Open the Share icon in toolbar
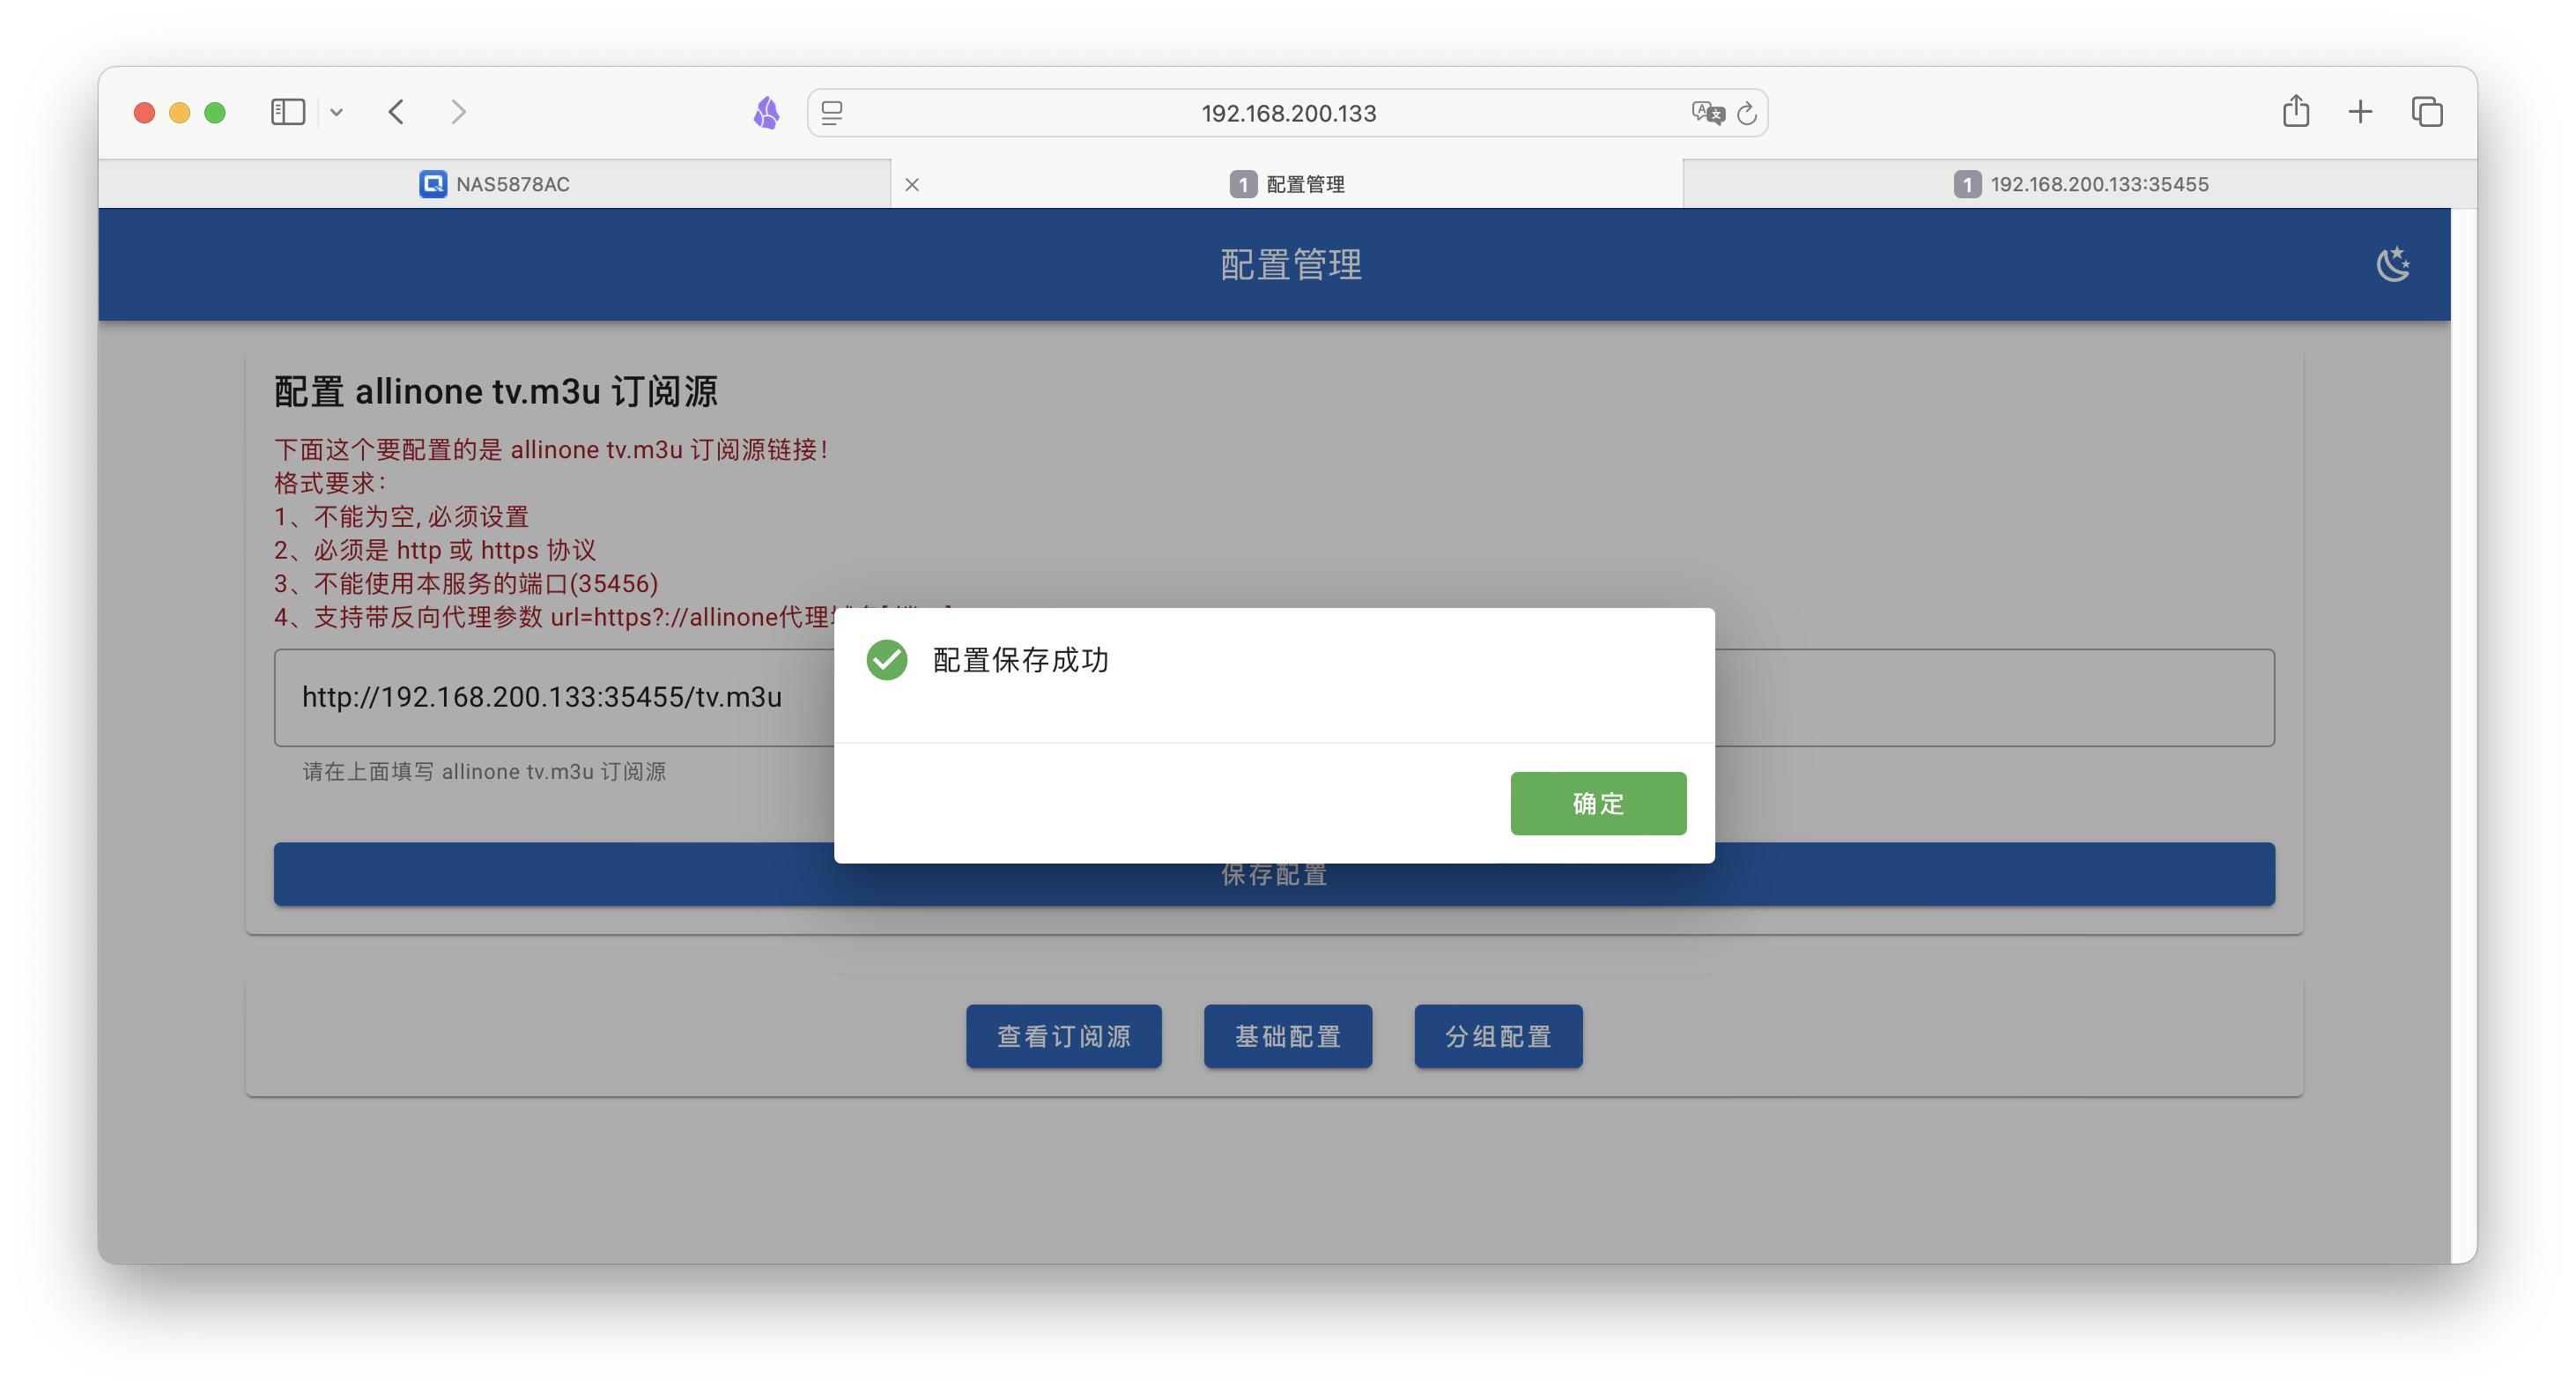This screenshot has height=1394, width=2576. pyautogui.click(x=2297, y=112)
